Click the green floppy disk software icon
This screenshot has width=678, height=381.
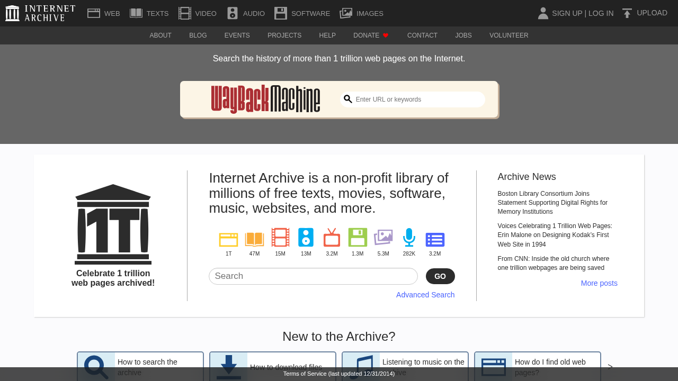pos(358,238)
